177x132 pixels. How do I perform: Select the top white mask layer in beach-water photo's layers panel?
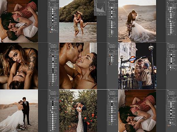112,8
